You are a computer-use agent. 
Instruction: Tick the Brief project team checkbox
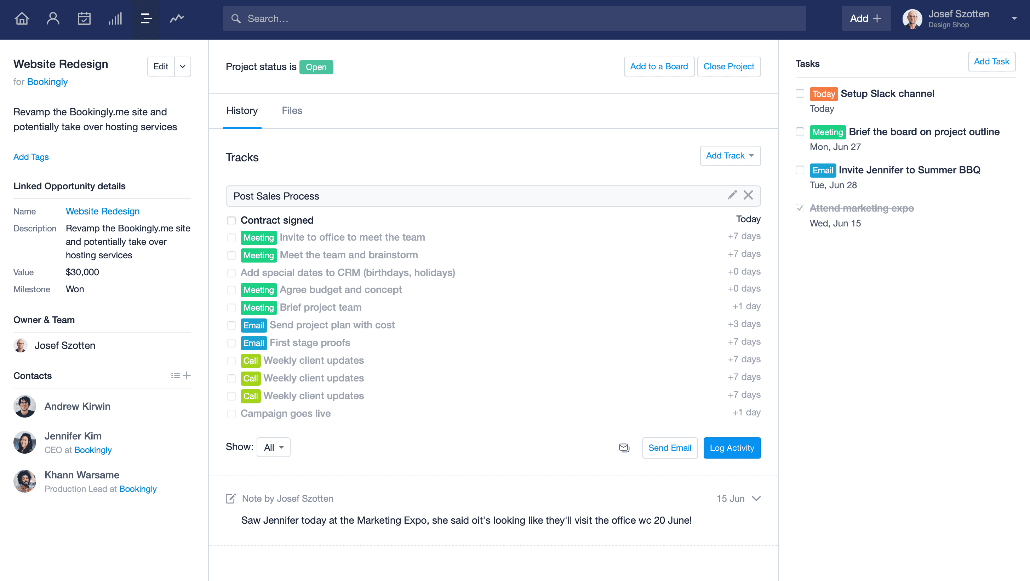click(x=231, y=308)
